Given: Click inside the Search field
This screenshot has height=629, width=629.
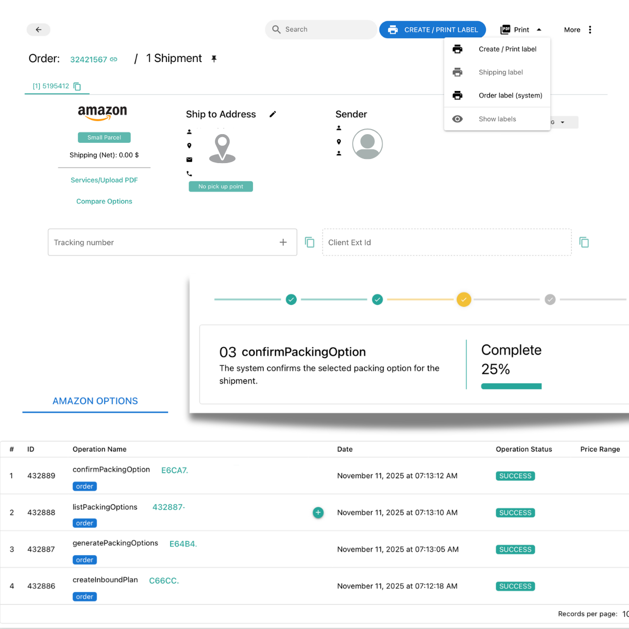Looking at the screenshot, I should [x=325, y=29].
